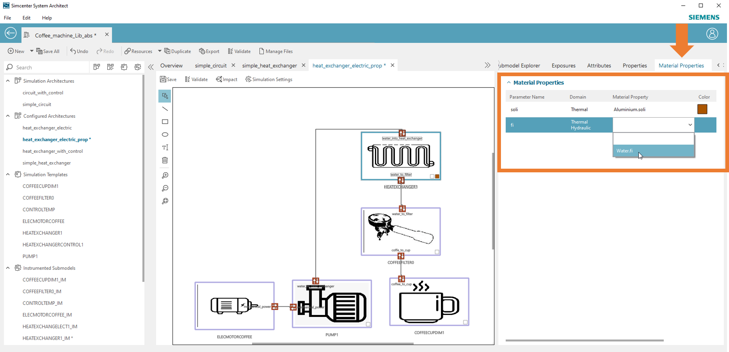Open the fi material property combo box
Image resolution: width=729 pixels, height=352 pixels.
click(x=653, y=125)
